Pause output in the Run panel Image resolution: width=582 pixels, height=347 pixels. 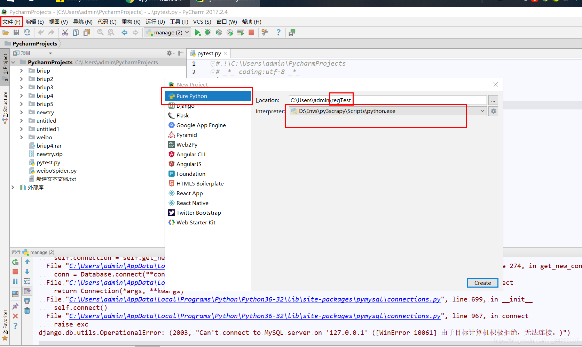[15, 281]
